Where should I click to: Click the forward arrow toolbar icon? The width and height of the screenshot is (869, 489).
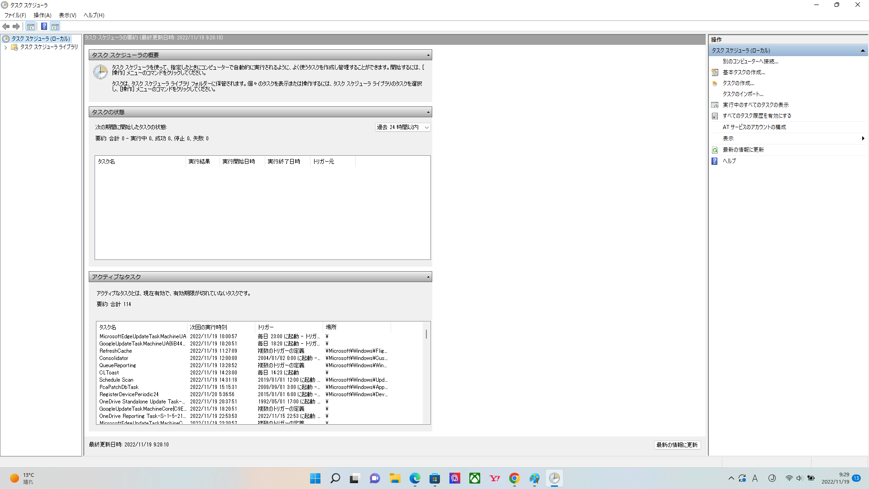coord(16,26)
